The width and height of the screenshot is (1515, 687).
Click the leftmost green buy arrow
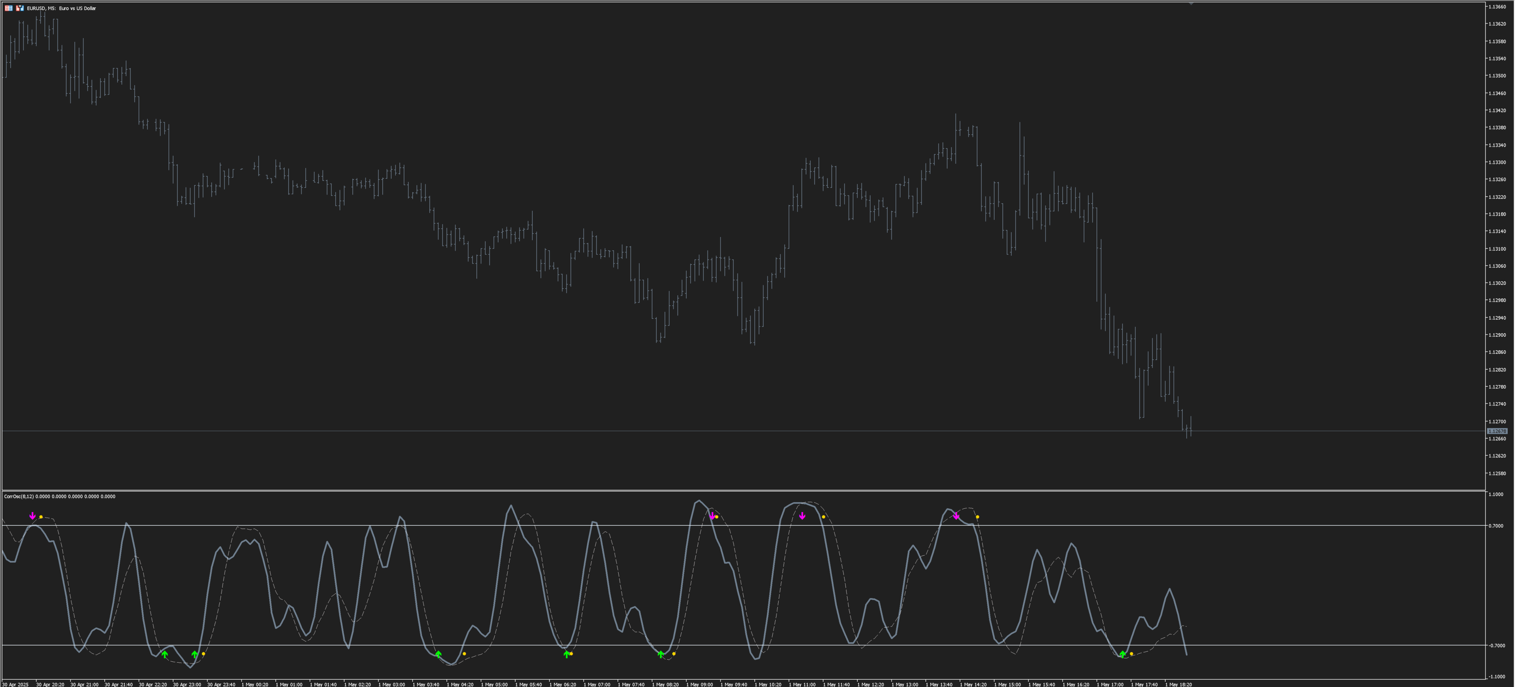click(x=165, y=654)
